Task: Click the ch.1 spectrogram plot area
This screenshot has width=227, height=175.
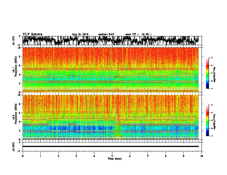Action: click(x=110, y=70)
